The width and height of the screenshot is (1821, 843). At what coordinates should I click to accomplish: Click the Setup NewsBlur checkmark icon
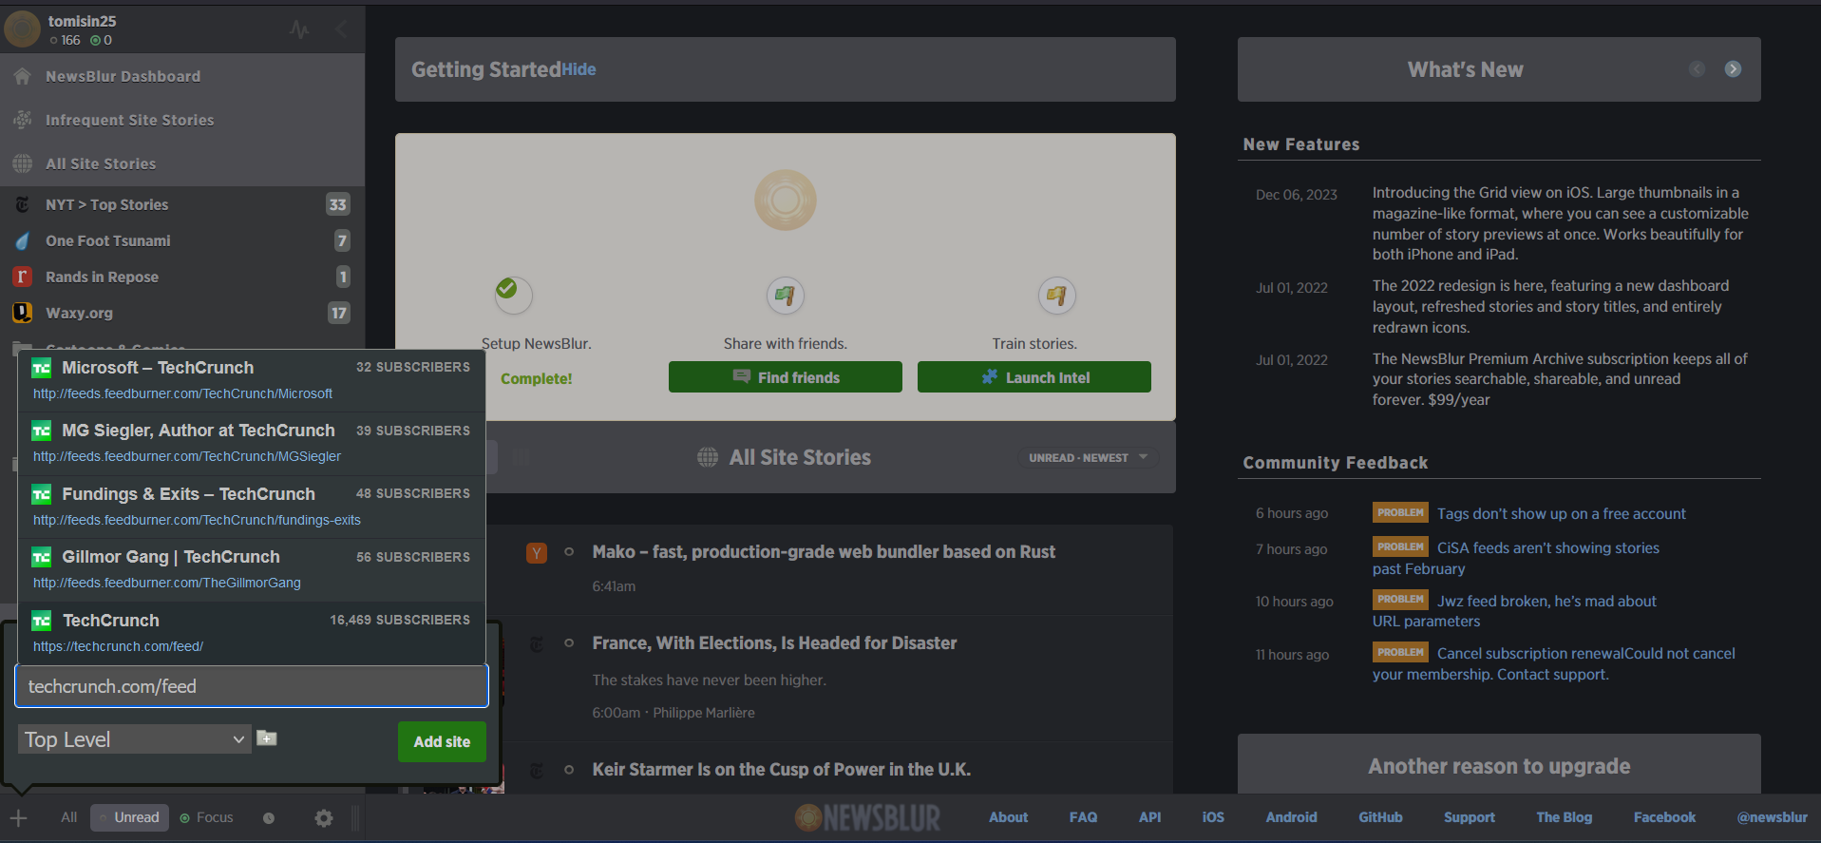[x=513, y=295]
